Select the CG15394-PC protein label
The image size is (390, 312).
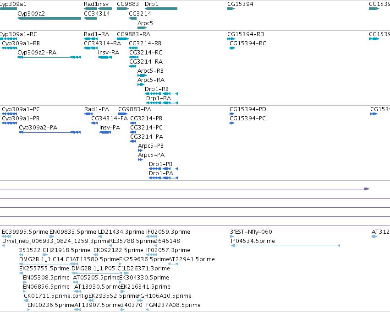click(247, 118)
